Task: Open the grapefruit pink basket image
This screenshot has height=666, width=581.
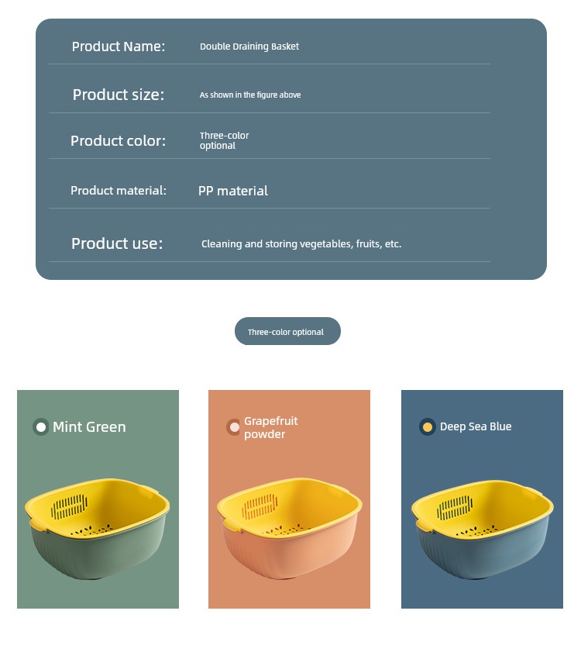Action: point(290,529)
